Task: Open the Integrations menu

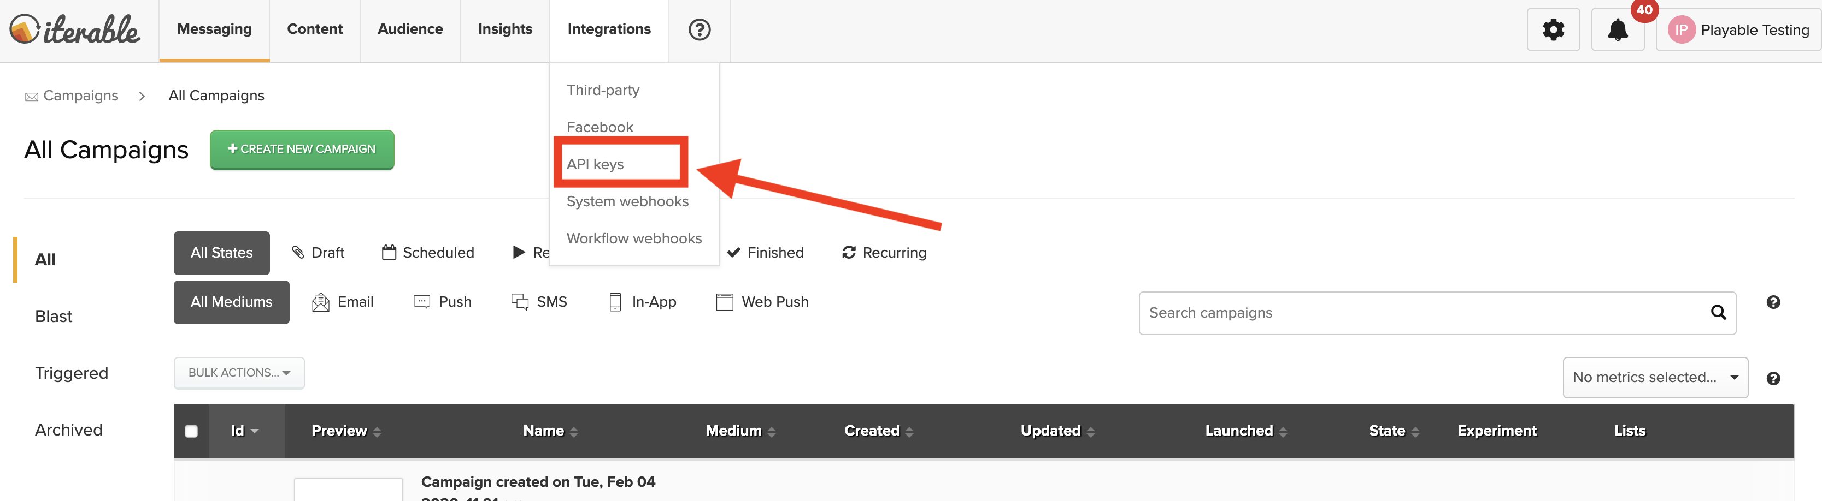Action: point(609,29)
